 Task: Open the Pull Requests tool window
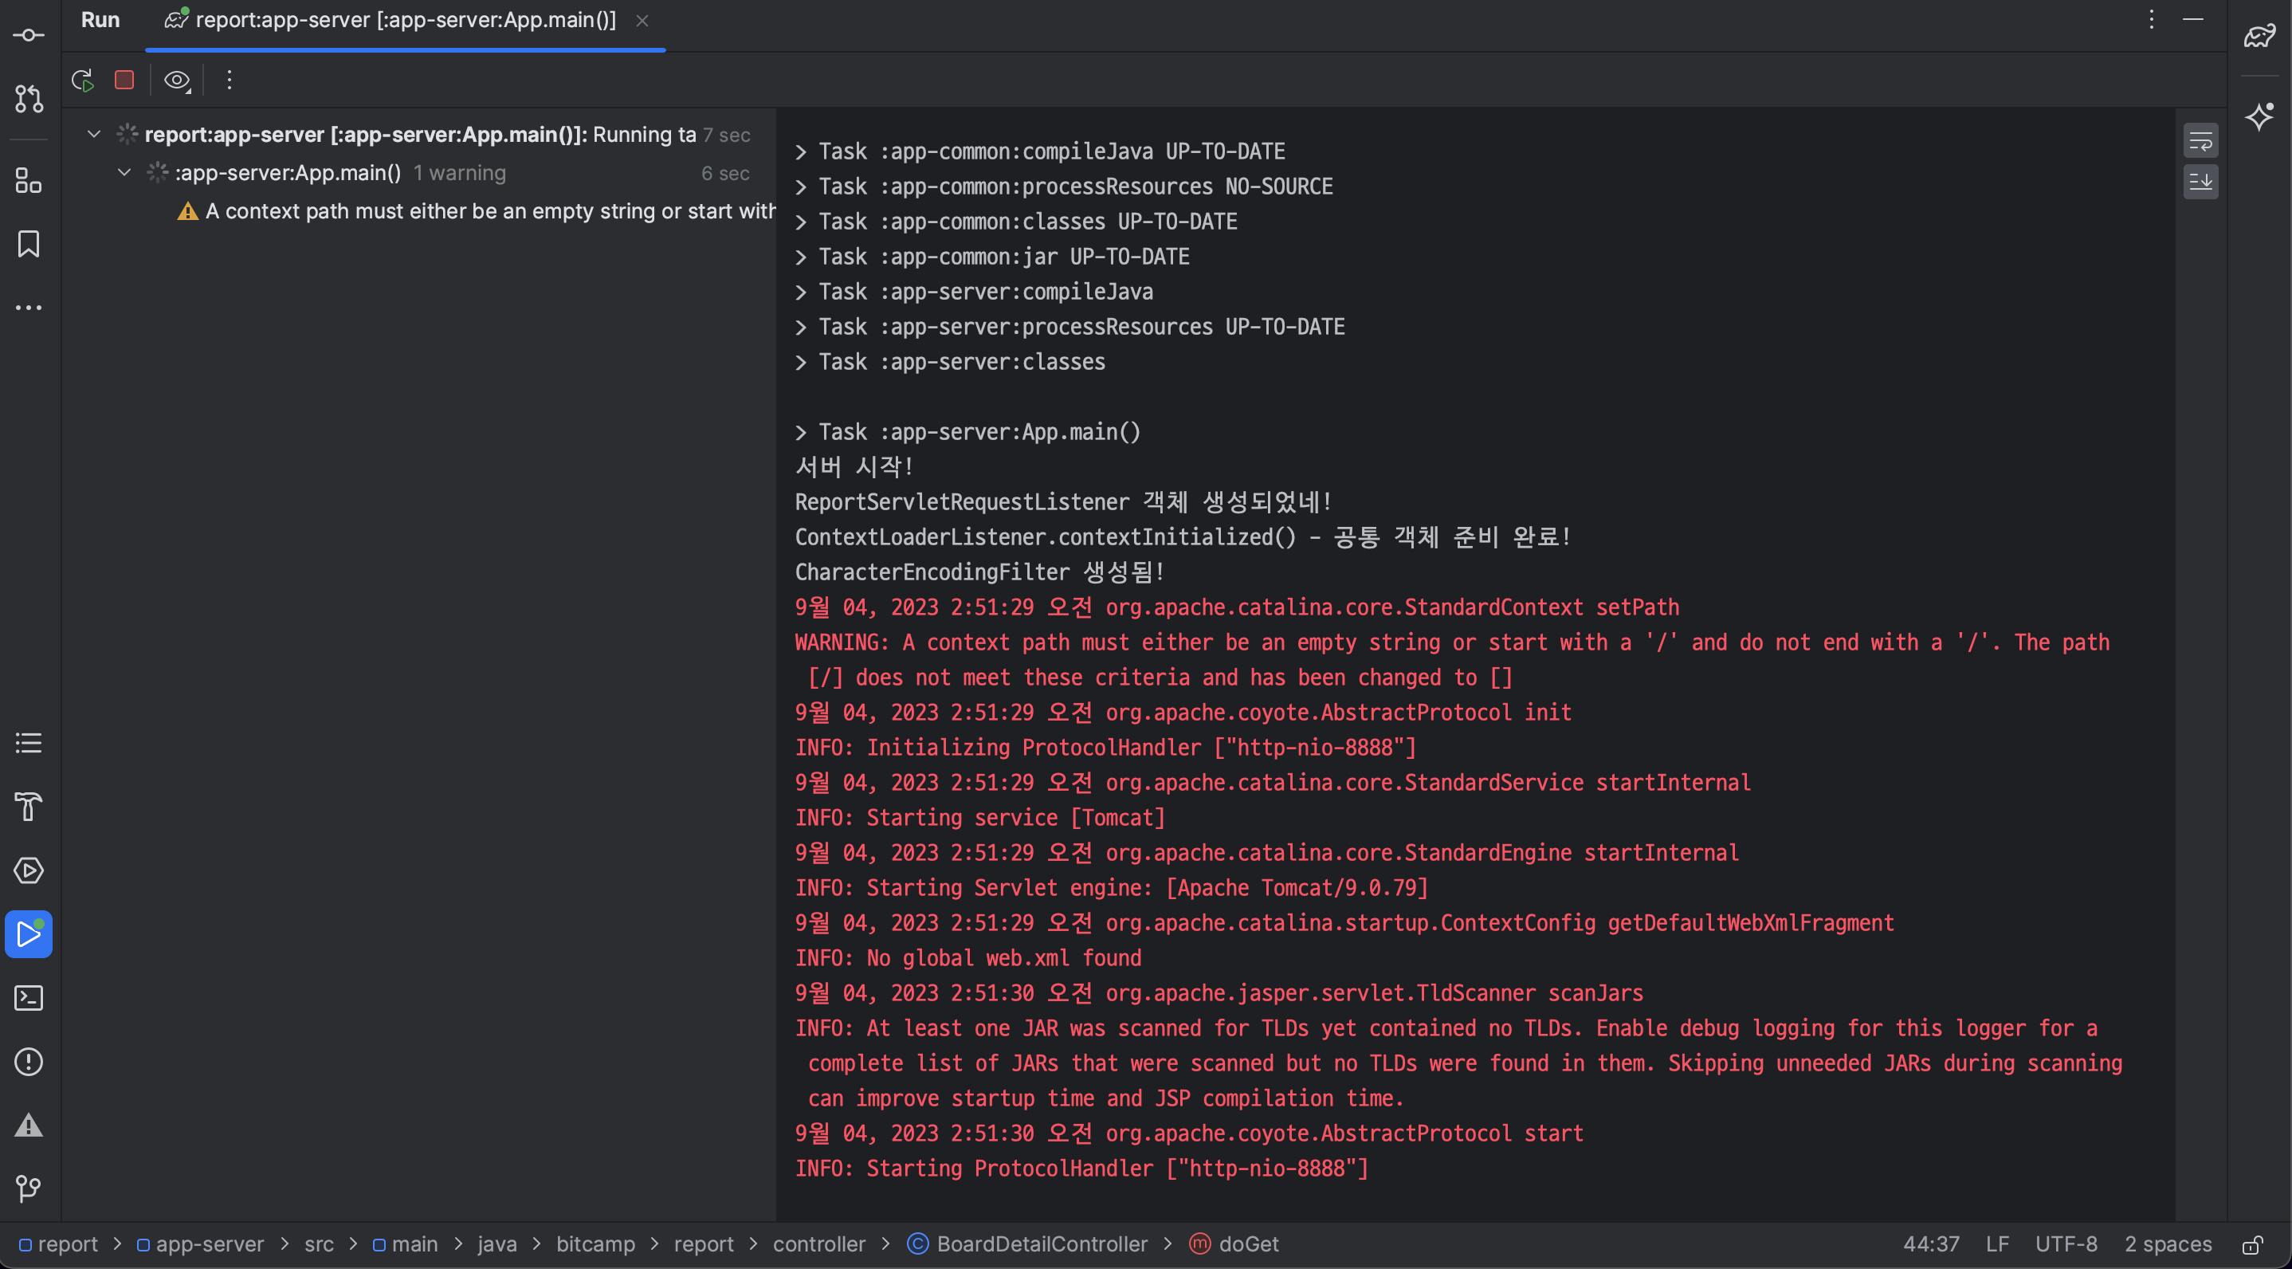pyautogui.click(x=29, y=99)
